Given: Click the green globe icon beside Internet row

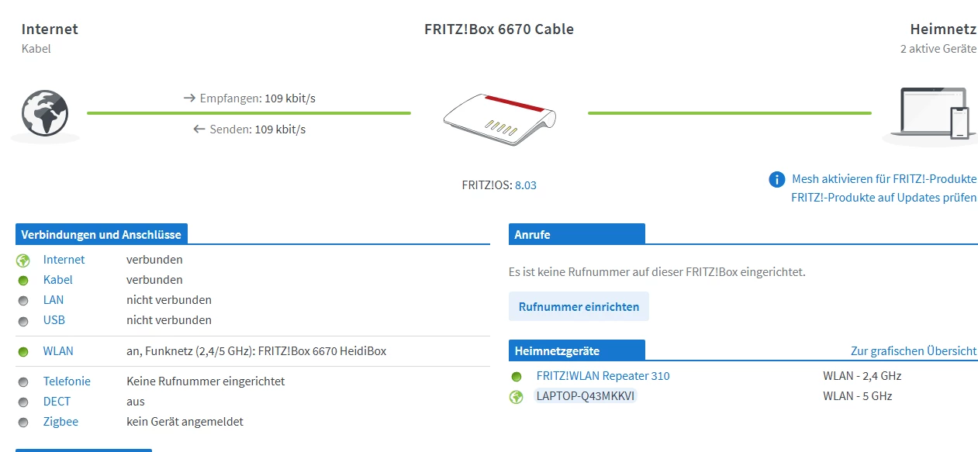Looking at the screenshot, I should 23,261.
